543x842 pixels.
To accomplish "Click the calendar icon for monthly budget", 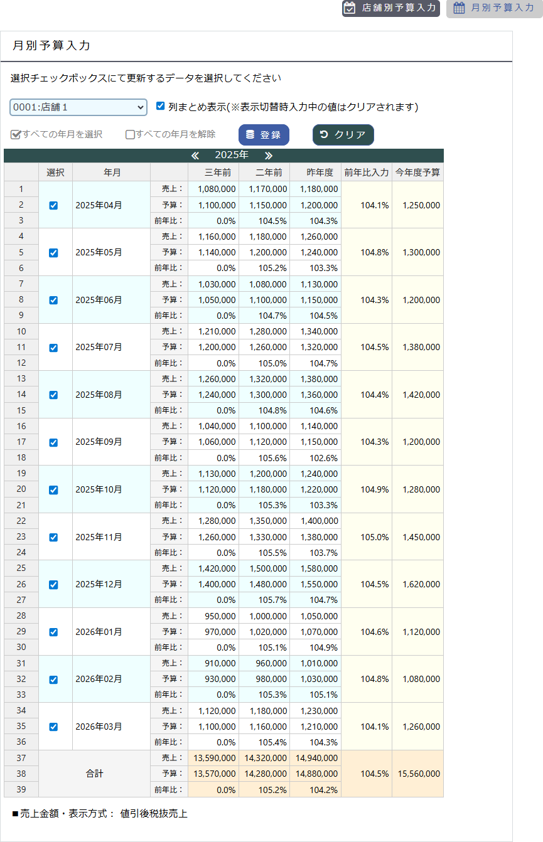I will coord(459,8).
